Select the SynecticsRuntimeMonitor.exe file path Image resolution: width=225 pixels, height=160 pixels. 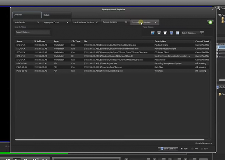tap(111, 49)
